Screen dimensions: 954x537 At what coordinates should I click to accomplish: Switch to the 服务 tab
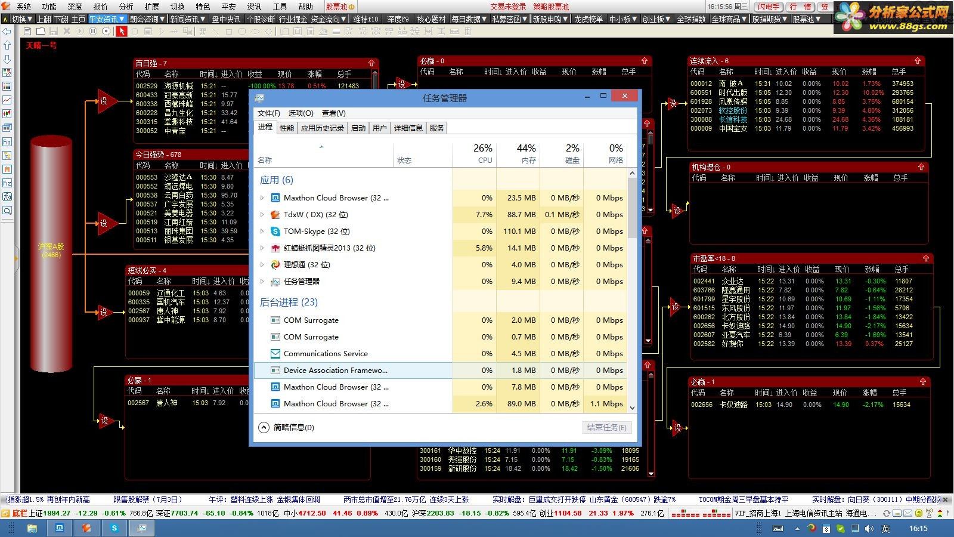coord(437,128)
